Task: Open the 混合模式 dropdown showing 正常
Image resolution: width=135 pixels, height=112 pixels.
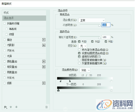Action: 92,20
